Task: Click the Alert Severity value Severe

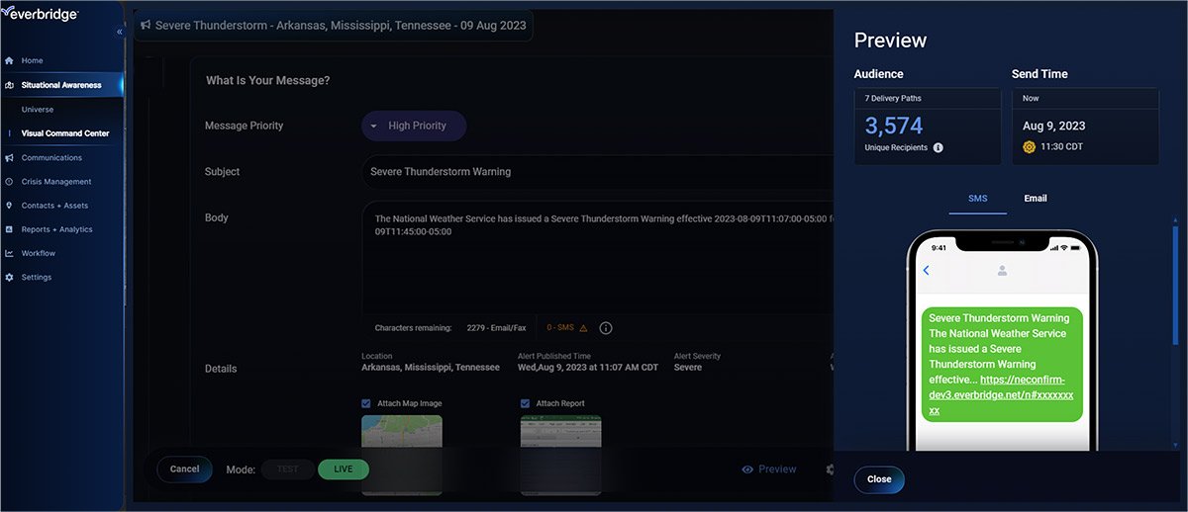Action: (688, 368)
